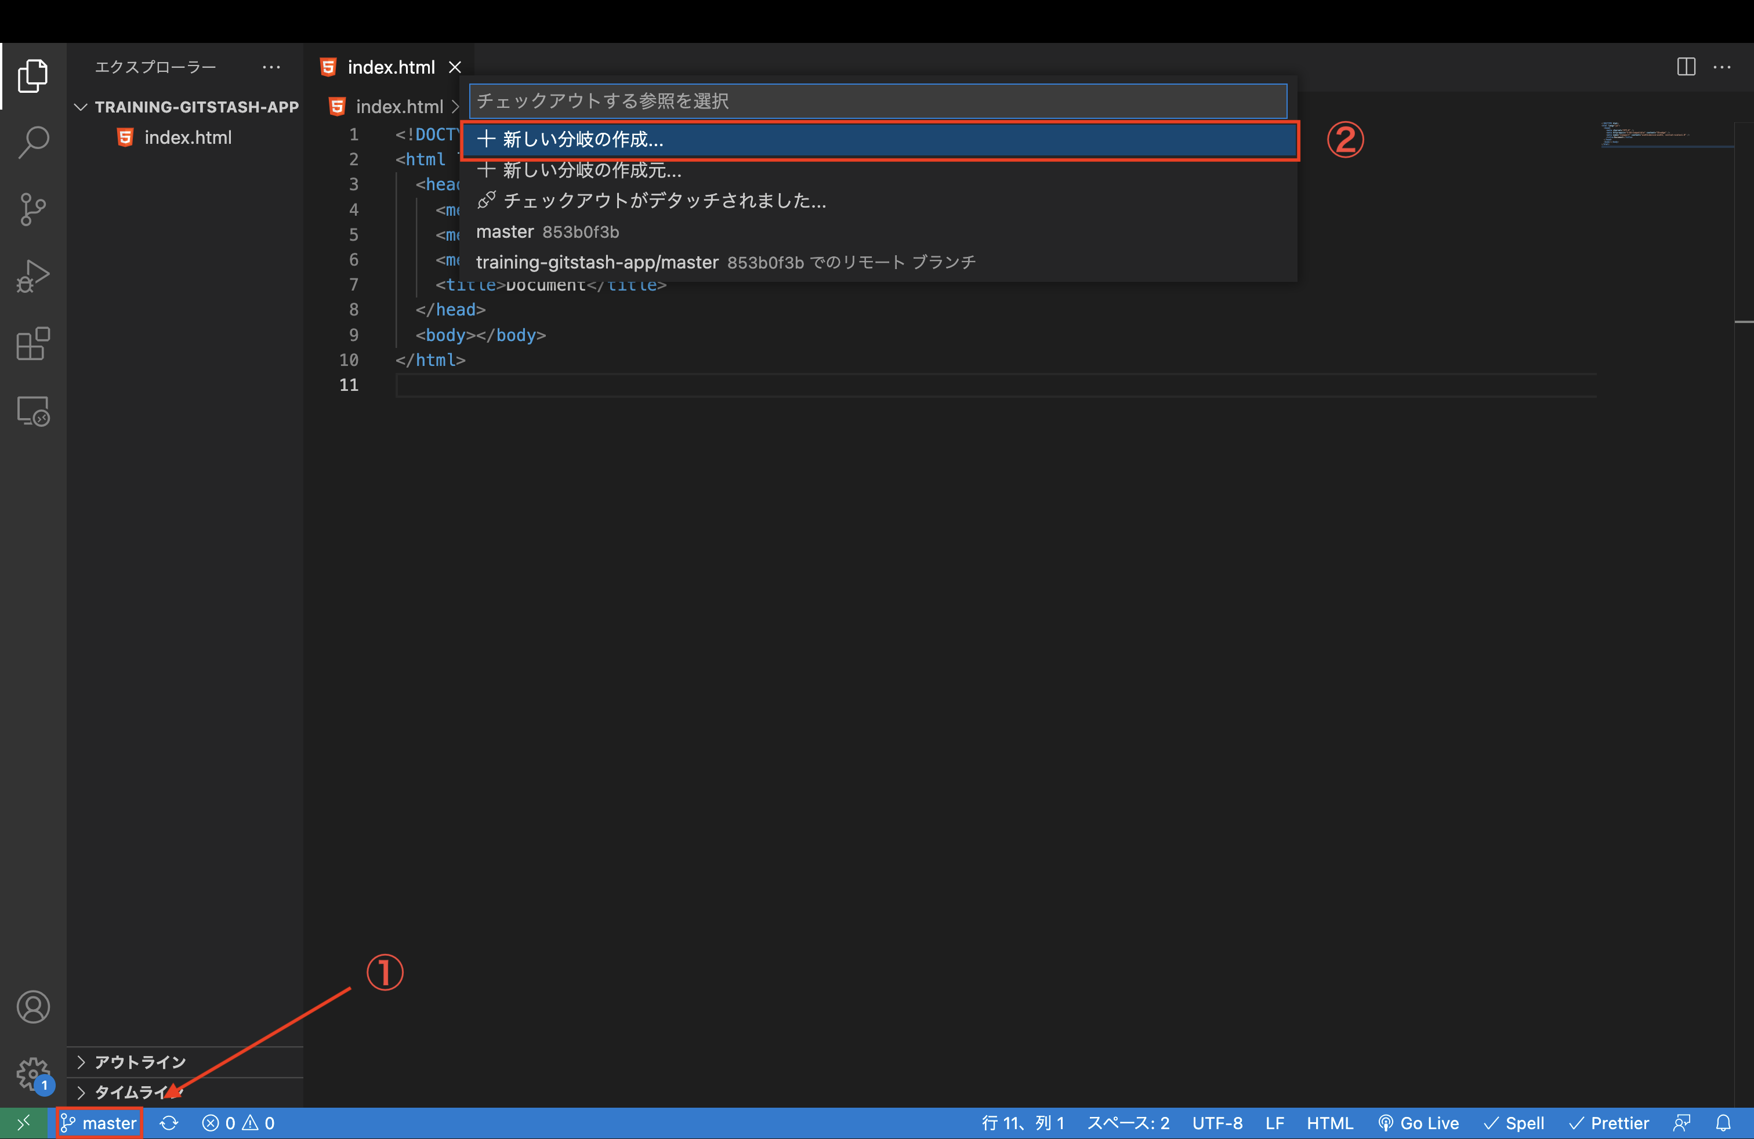Click the master branch in status bar
The width and height of the screenshot is (1754, 1139).
(98, 1123)
